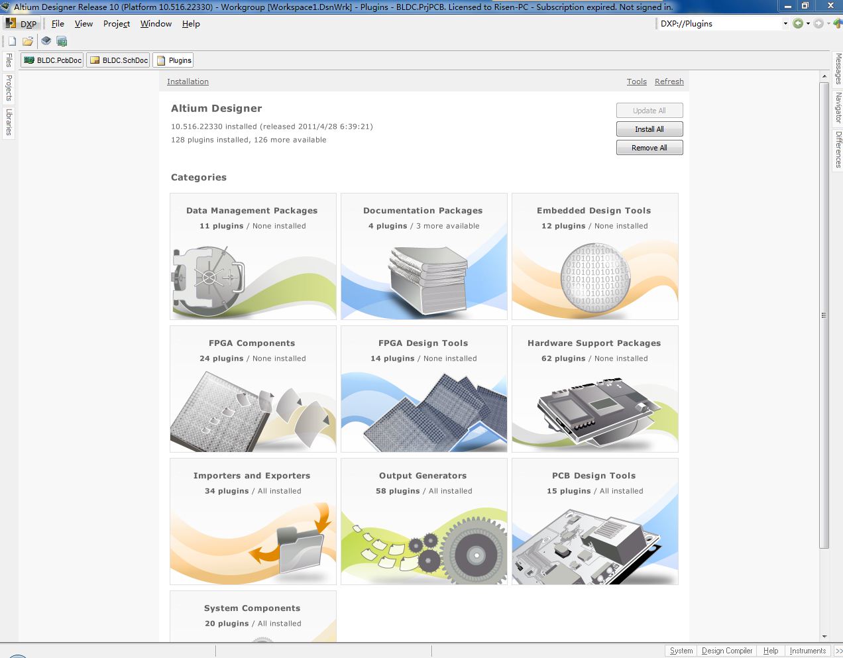Create a new document from toolbar
This screenshot has width=843, height=658.
pyautogui.click(x=12, y=41)
